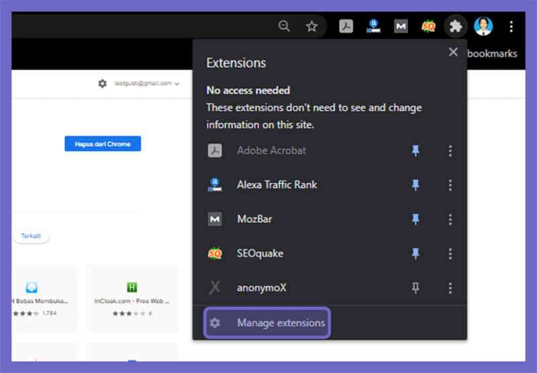537x373 pixels.
Task: Click the bookmarks bar label
Action: coord(492,54)
